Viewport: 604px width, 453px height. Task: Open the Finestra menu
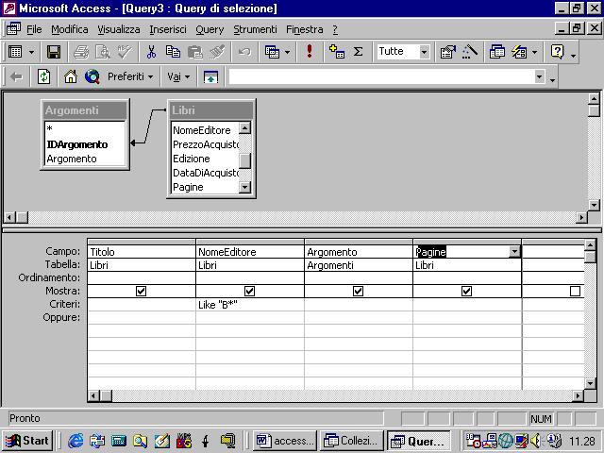click(304, 29)
